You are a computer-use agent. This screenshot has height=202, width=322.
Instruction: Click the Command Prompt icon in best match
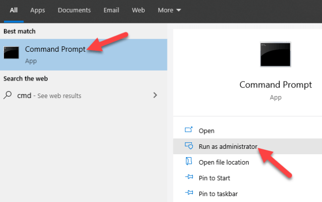pos(11,53)
